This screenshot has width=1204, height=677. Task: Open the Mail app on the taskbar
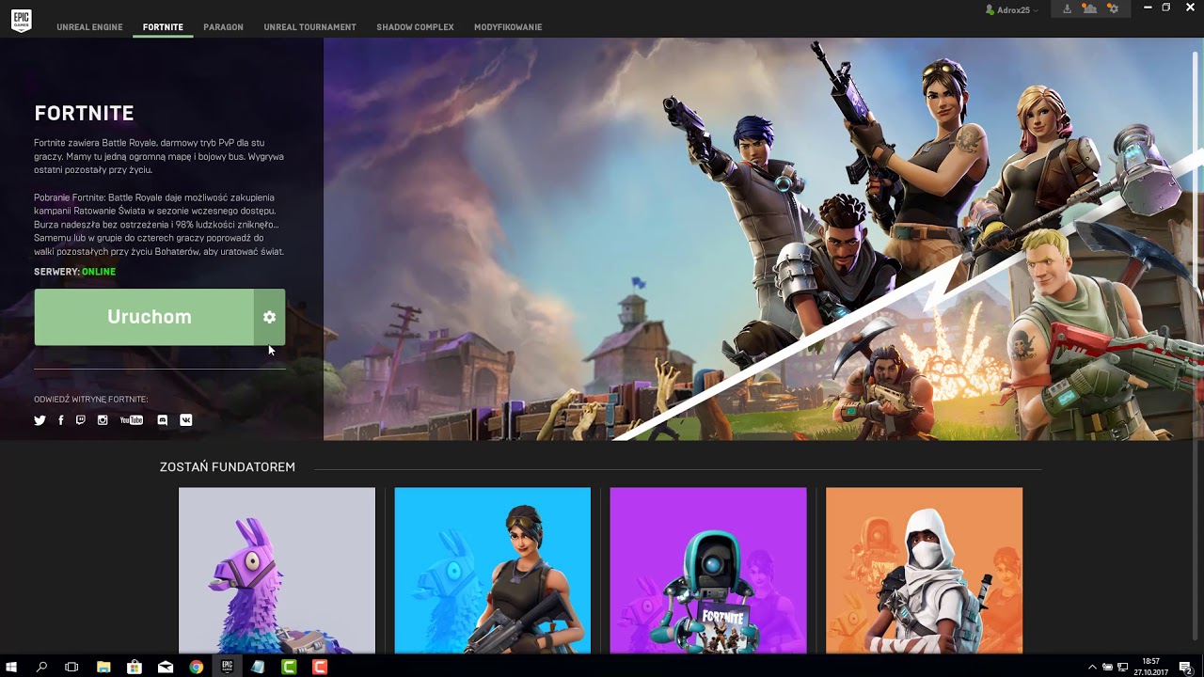coord(166,667)
